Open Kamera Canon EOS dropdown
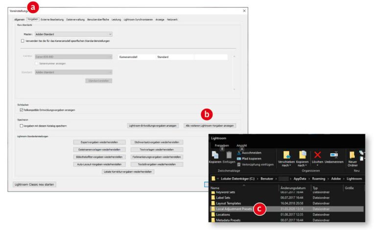The width and height of the screenshot is (382, 230). coord(73,57)
